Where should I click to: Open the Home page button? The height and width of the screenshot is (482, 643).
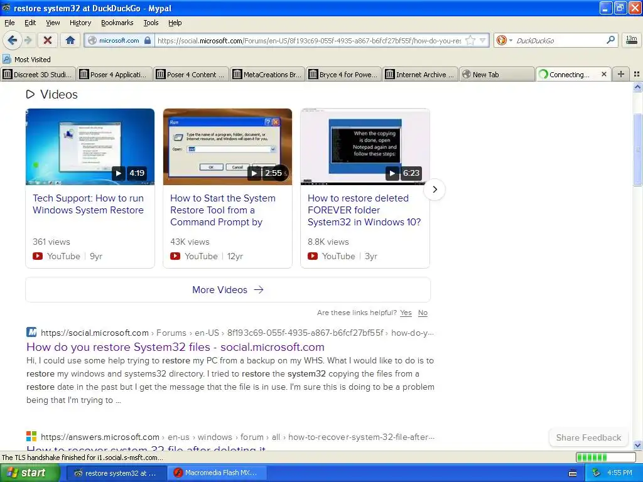[x=70, y=40]
